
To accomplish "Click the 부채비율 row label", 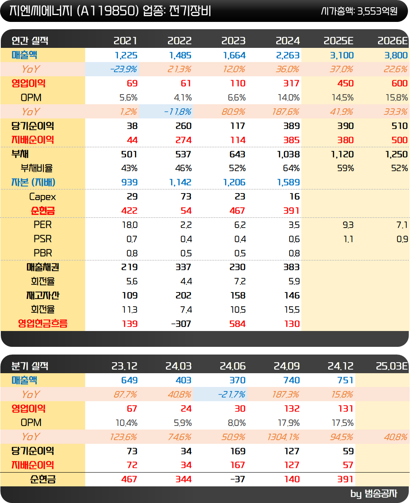I will pos(36,168).
